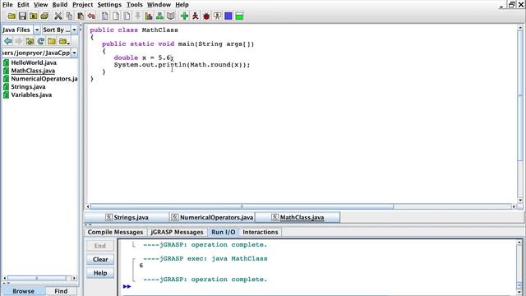Click the Clear button
Screen dimensions: 526x296
click(x=100, y=260)
